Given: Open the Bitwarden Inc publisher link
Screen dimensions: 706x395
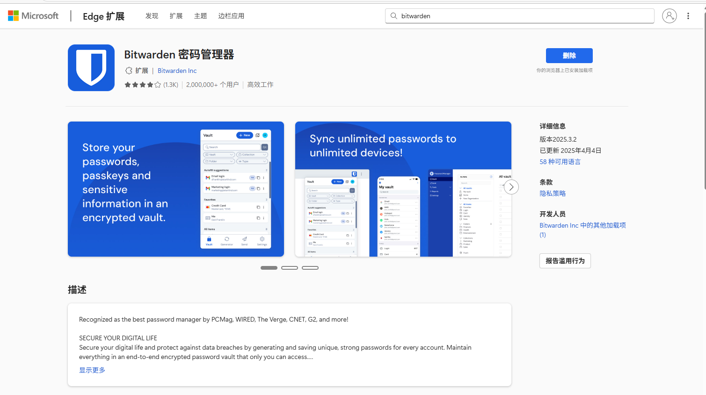Looking at the screenshot, I should [177, 71].
